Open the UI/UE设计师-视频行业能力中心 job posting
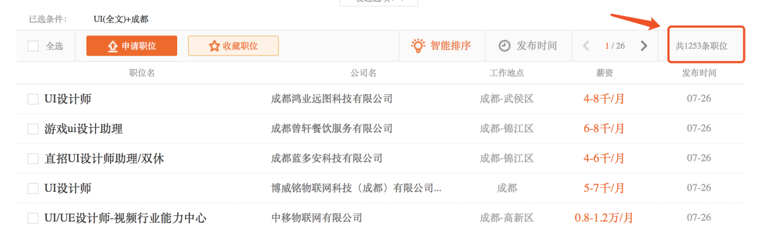This screenshot has height=227, width=782. [x=125, y=218]
